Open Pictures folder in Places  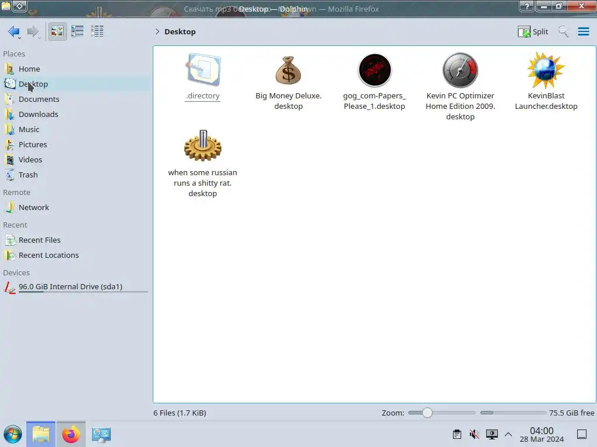(x=75, y=145)
